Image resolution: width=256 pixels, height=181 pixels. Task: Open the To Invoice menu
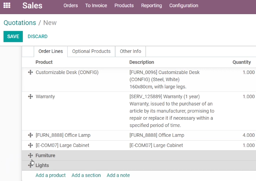pyautogui.click(x=96, y=6)
